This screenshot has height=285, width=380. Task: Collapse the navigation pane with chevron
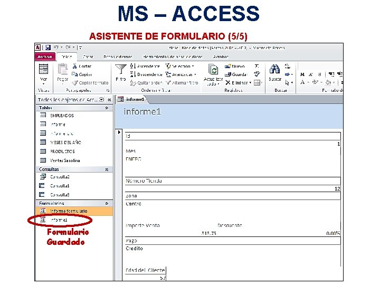109,100
